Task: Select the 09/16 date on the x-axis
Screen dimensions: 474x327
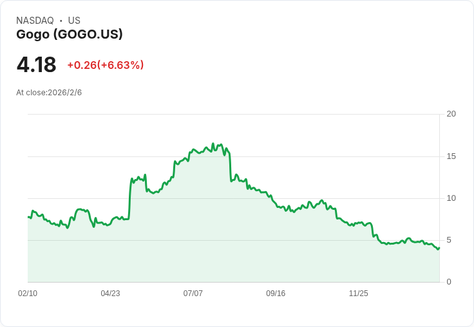Action: (276, 294)
